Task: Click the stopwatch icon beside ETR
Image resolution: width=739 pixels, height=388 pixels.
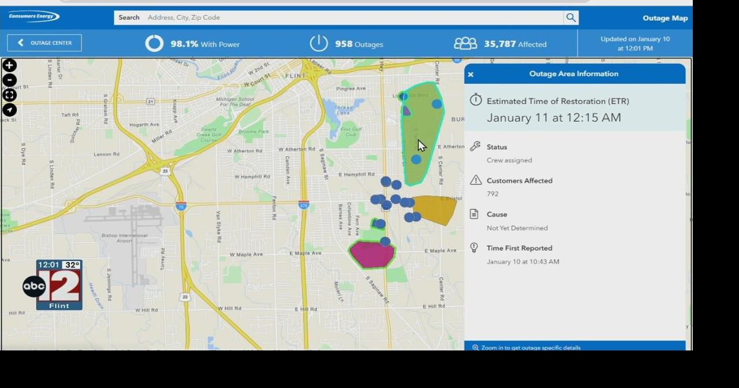Action: pyautogui.click(x=476, y=99)
